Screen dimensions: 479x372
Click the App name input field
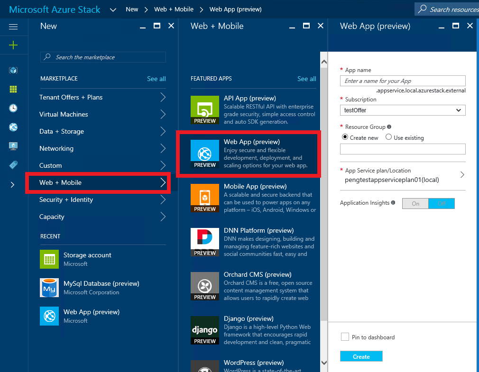pos(403,81)
